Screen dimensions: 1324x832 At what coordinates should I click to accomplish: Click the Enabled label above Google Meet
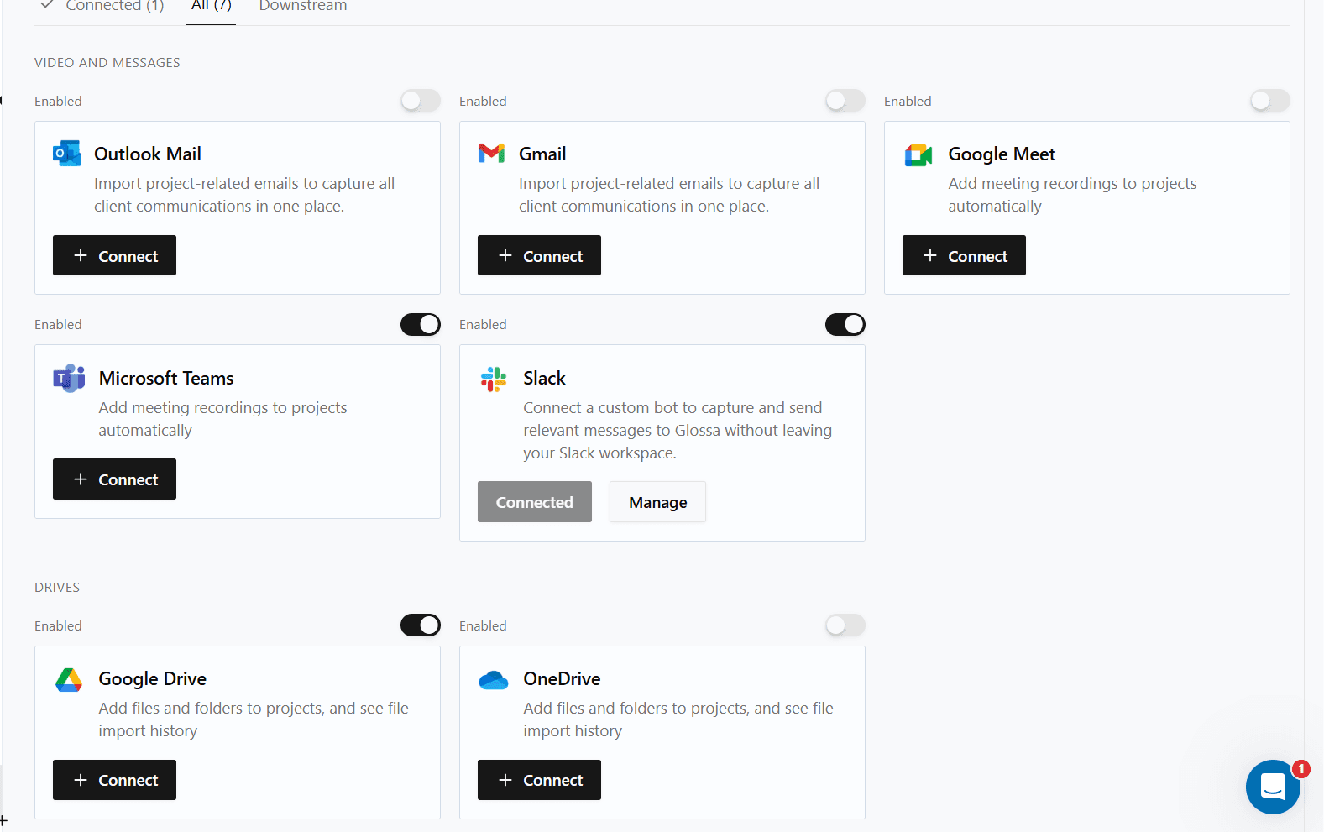(908, 101)
